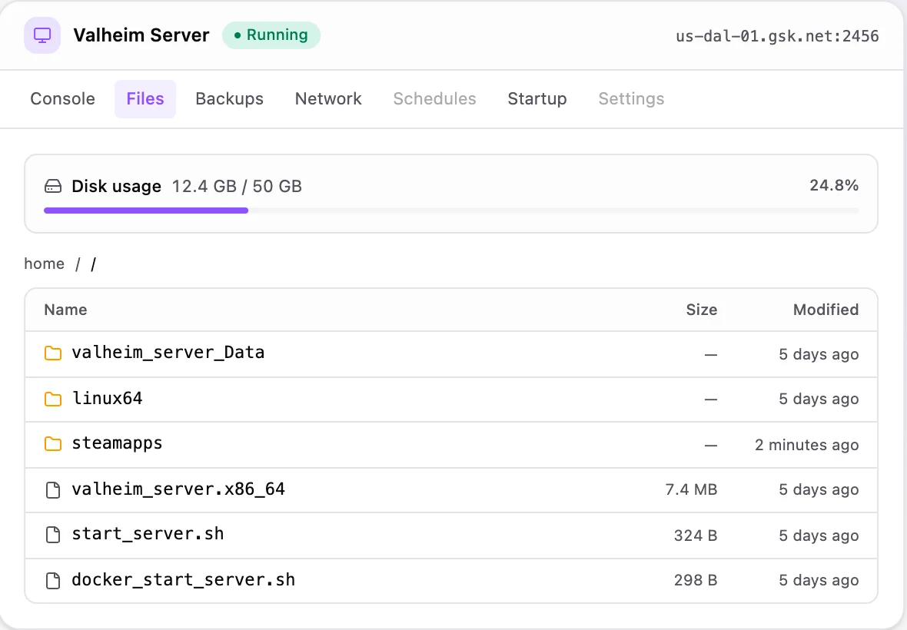Open the start_server.sh file
Screen dimensions: 907x630
(148, 535)
